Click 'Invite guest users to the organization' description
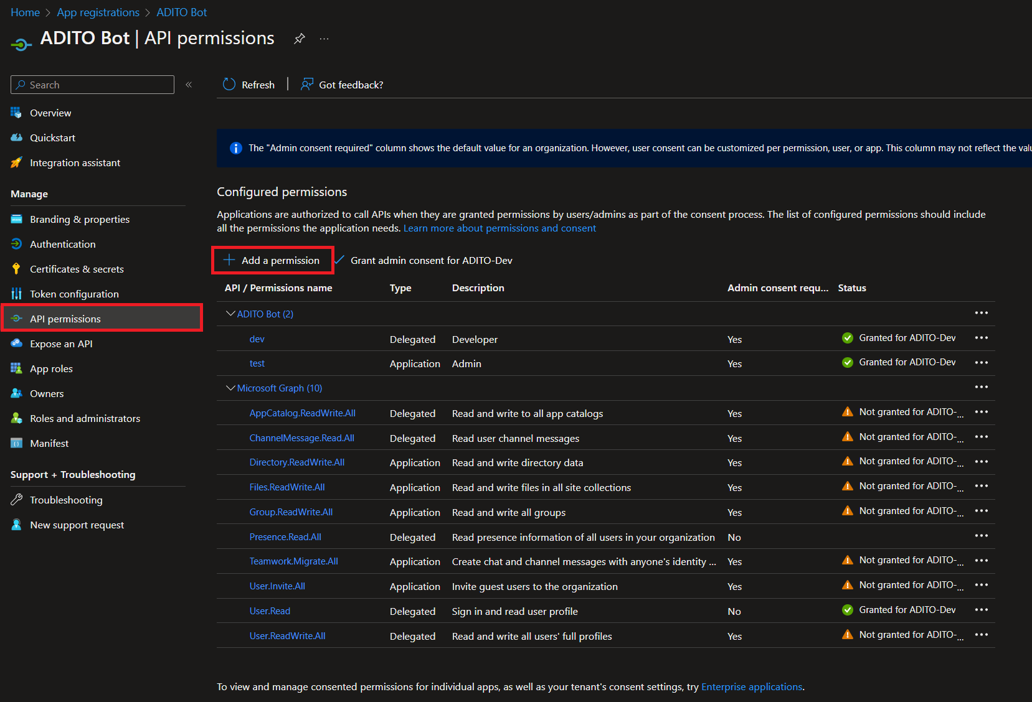Viewport: 1032px width, 702px height. (x=535, y=587)
